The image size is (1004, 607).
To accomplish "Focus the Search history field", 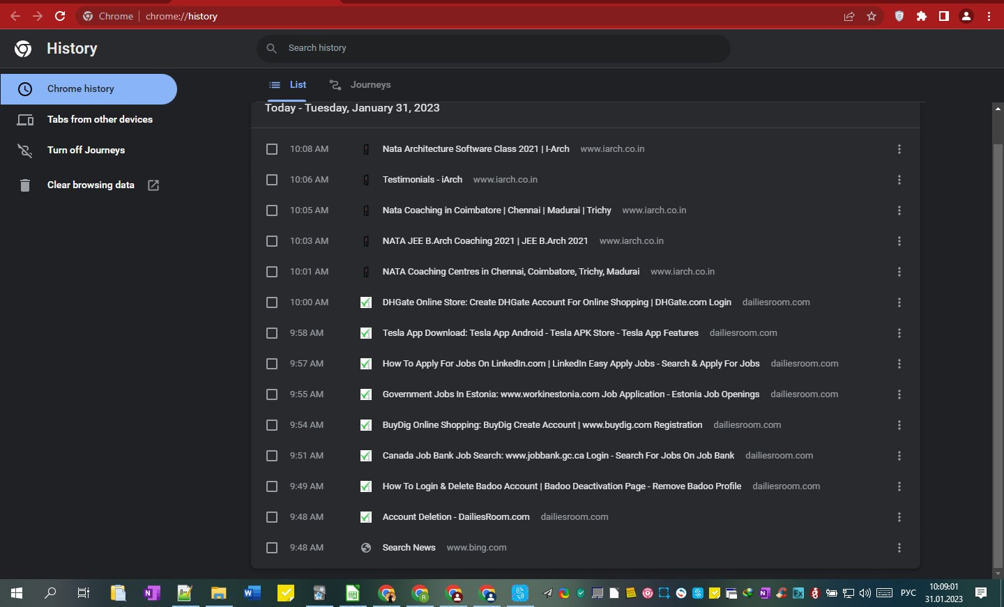I will [494, 48].
